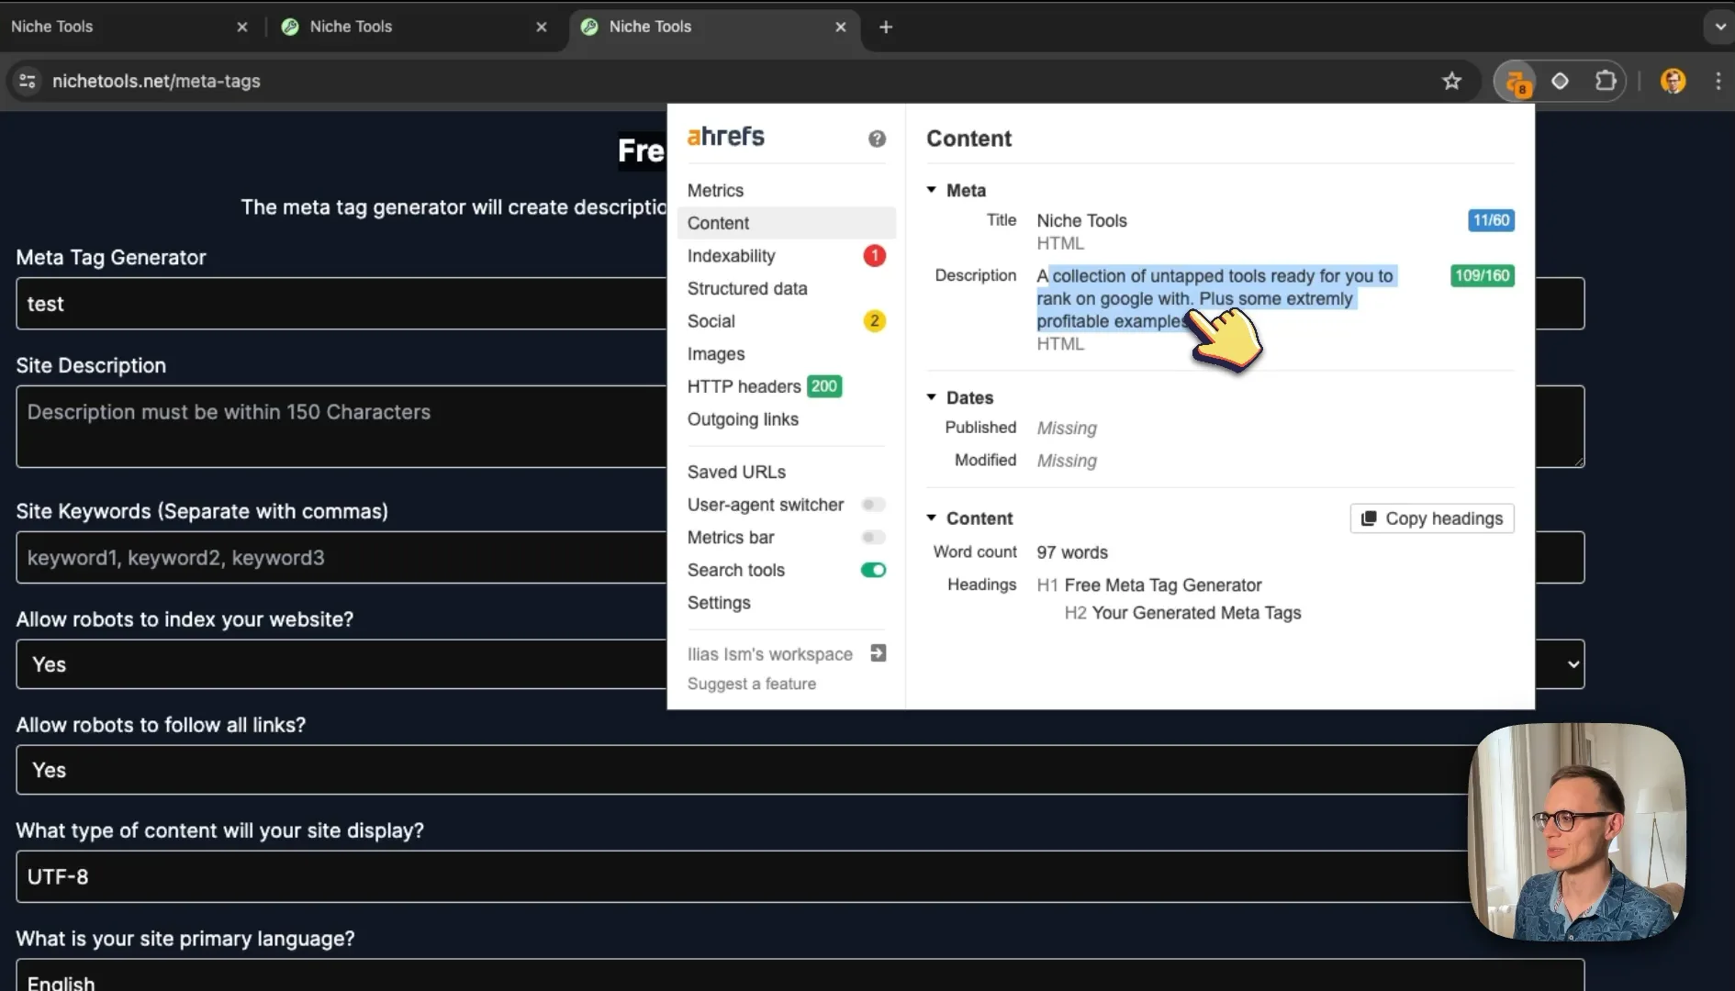Enable the User-agent switcher toggle
Screen dimensions: 1735x991
(873, 505)
